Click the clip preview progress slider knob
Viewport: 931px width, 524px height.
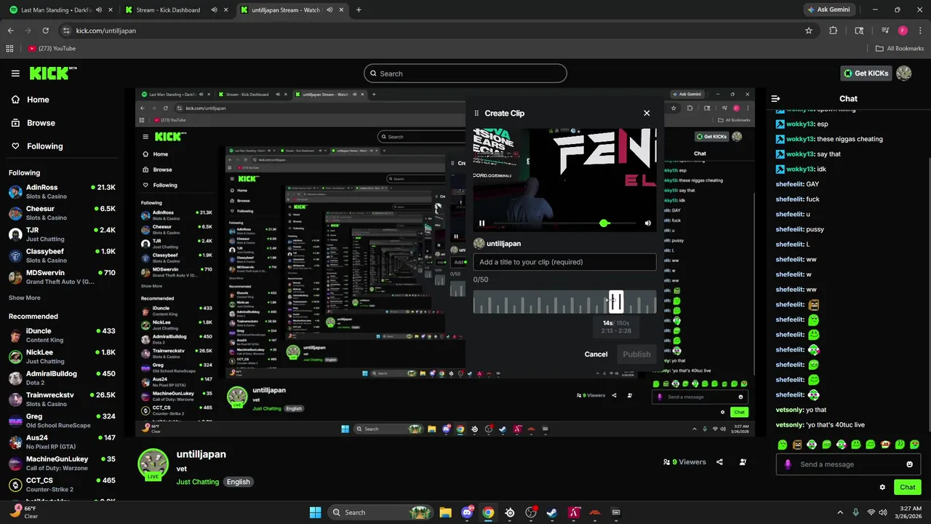(604, 223)
